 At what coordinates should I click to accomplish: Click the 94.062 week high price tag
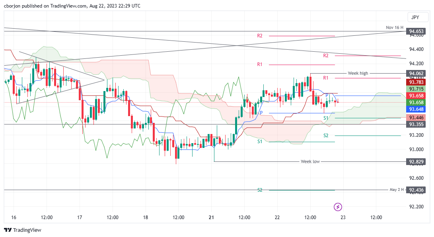pos(416,73)
